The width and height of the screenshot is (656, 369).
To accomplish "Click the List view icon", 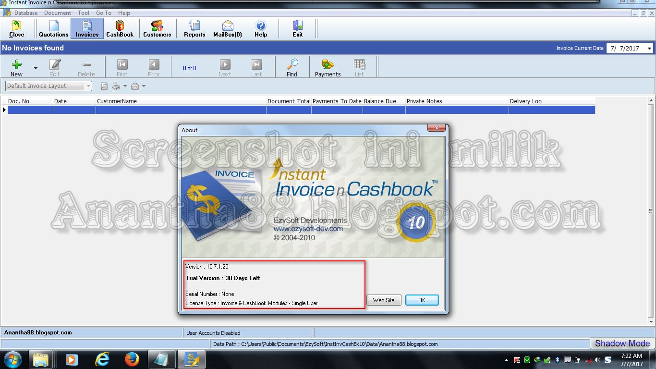I will (x=359, y=68).
